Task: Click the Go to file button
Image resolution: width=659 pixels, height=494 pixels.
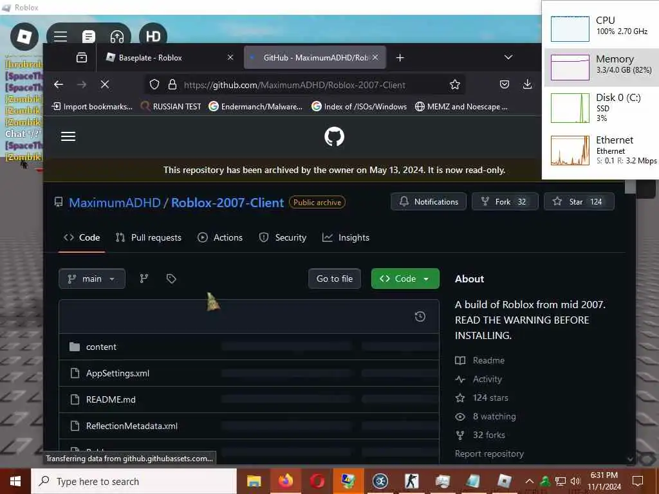Action: (x=335, y=279)
